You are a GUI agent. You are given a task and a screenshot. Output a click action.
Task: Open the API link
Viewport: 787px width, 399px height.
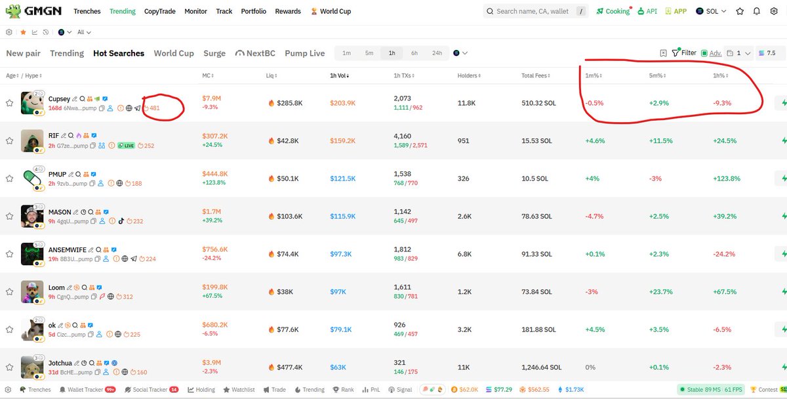[647, 11]
